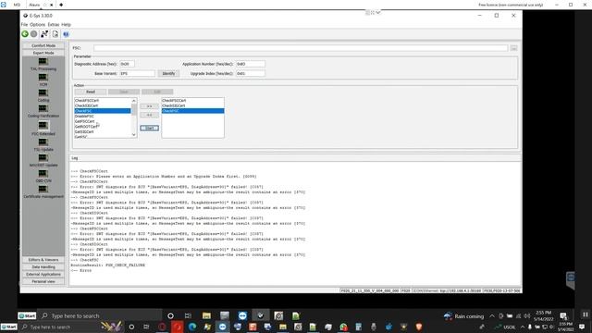Click the document page toolbar icon

55,34
